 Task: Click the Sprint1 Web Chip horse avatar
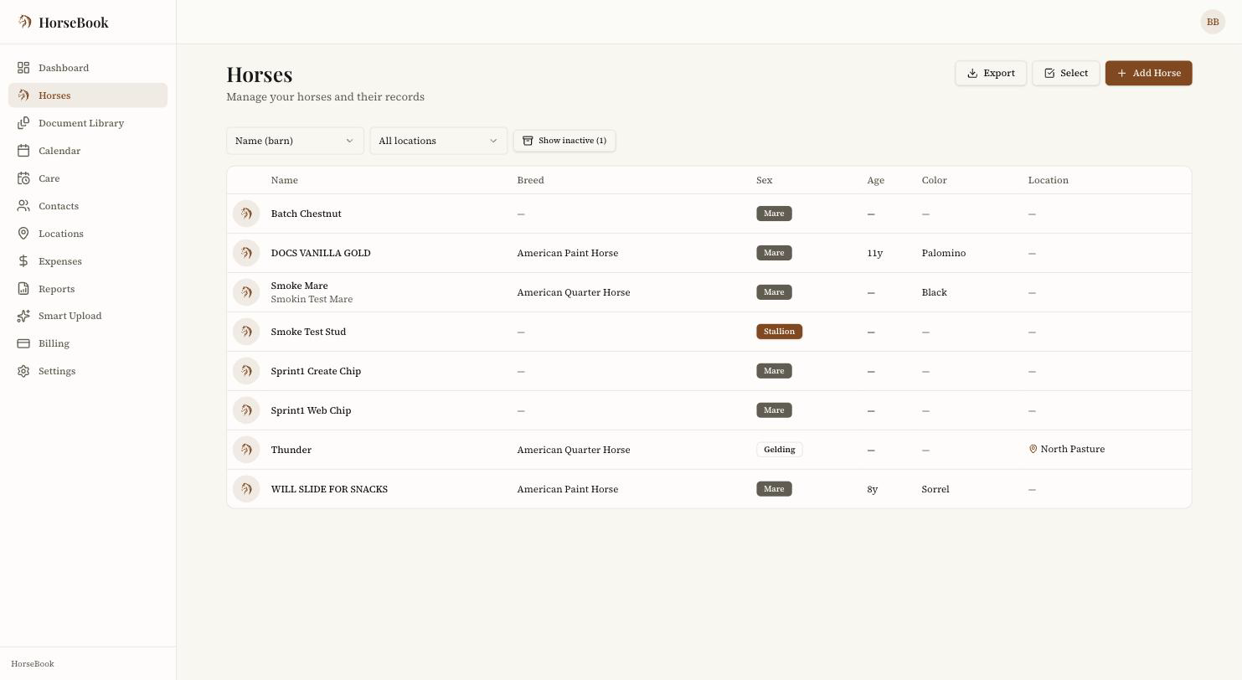246,410
